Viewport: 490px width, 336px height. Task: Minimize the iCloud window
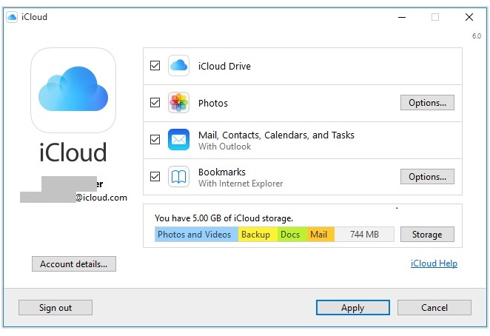402,17
